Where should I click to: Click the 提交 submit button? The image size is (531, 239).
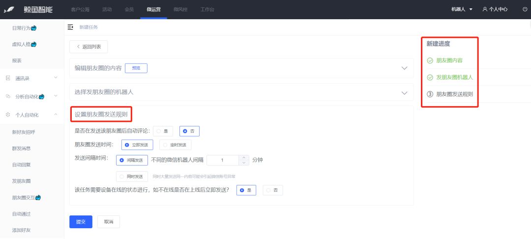tap(81, 222)
